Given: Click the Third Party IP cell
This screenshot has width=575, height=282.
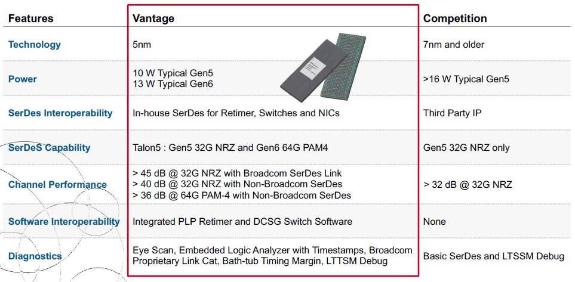Looking at the screenshot, I should 453,113.
